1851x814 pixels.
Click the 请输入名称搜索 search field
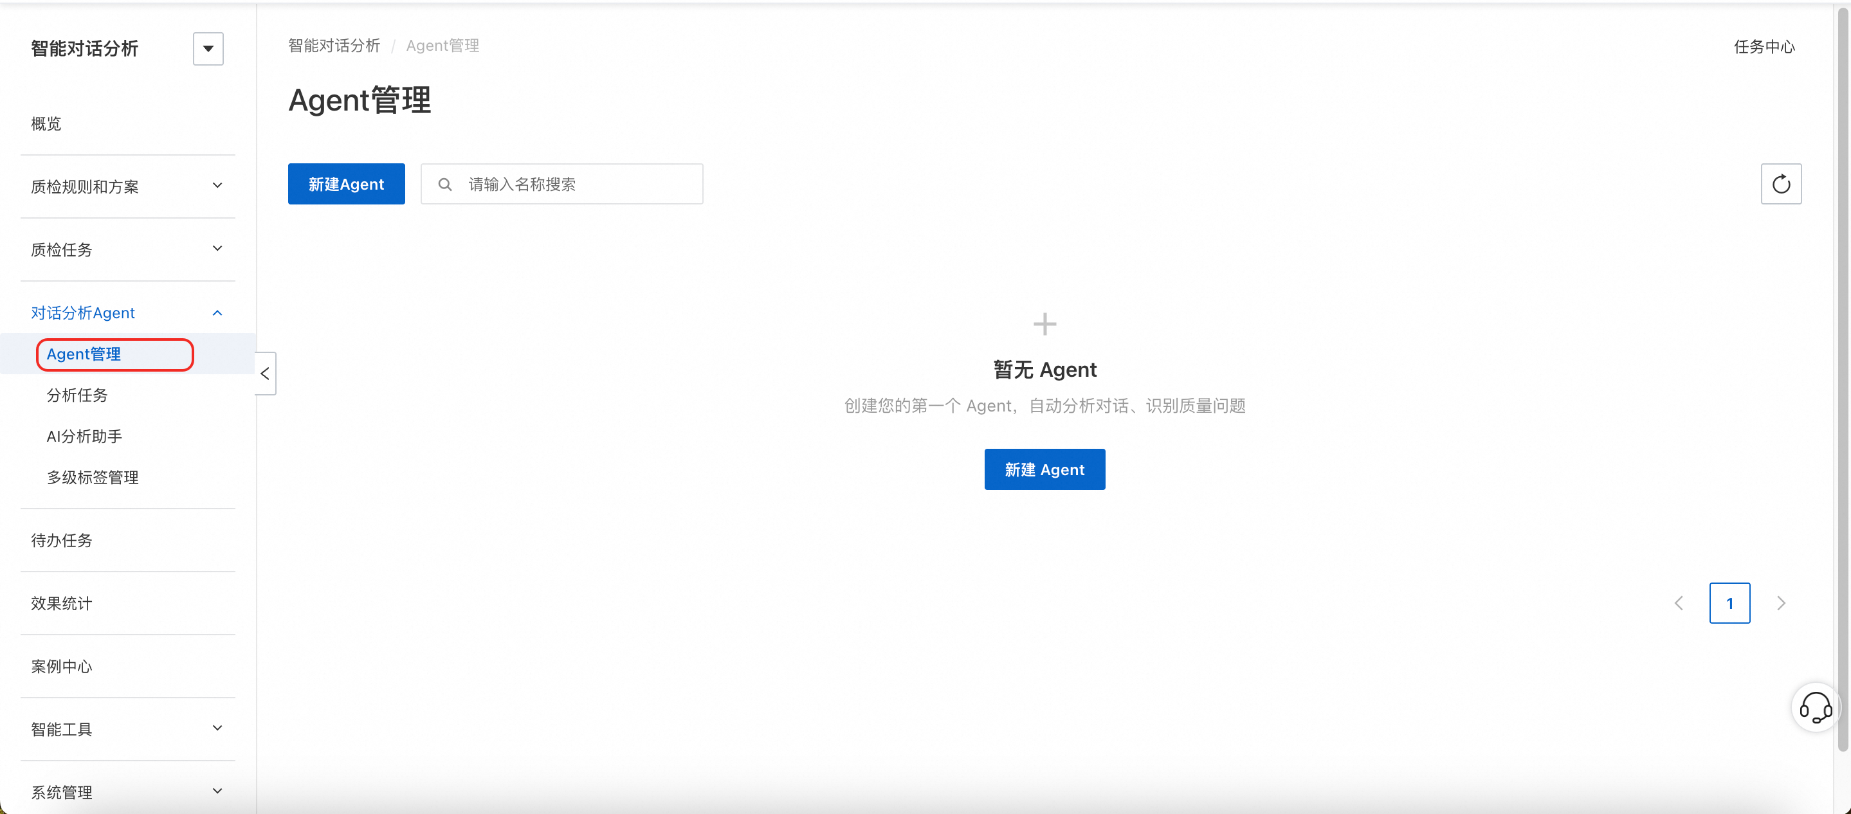click(562, 184)
